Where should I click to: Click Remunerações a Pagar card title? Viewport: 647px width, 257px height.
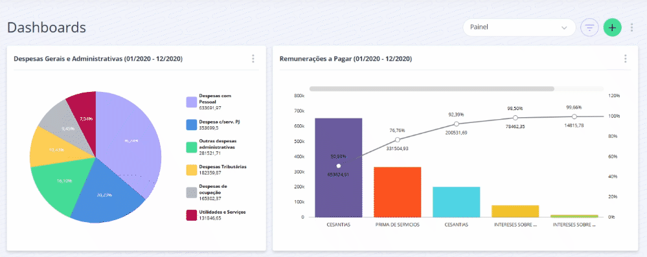tap(346, 59)
